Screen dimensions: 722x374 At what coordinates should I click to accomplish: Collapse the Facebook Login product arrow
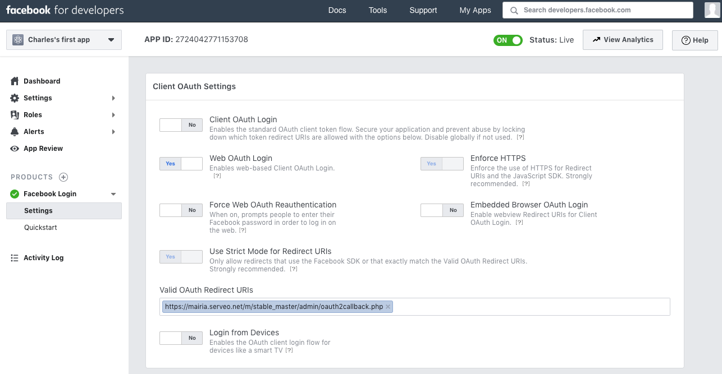(113, 194)
